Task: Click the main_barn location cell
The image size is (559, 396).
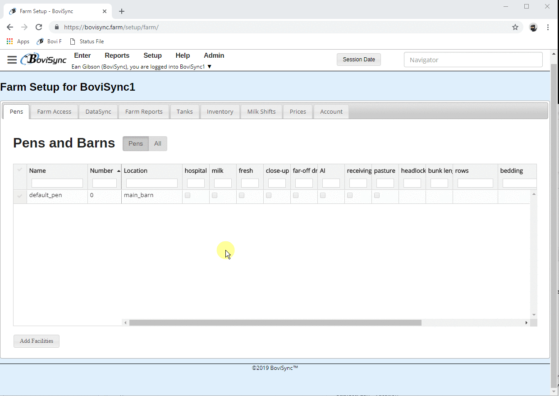Action: (x=152, y=197)
